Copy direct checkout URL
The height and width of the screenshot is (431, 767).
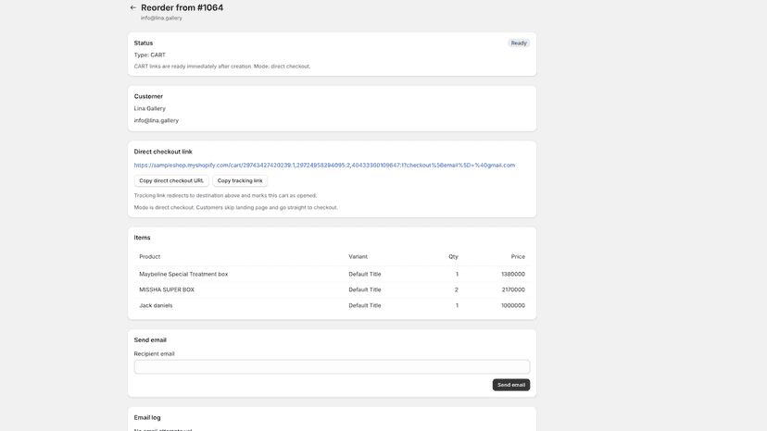coord(171,180)
